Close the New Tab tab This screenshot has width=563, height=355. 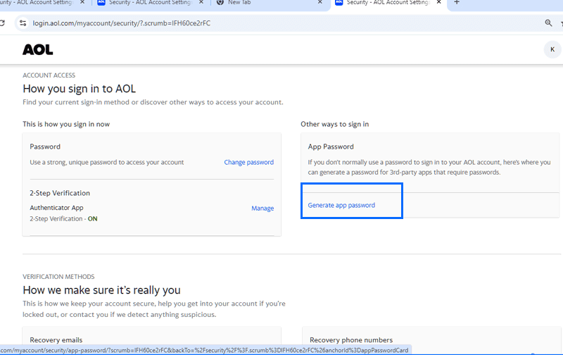pos(320,3)
